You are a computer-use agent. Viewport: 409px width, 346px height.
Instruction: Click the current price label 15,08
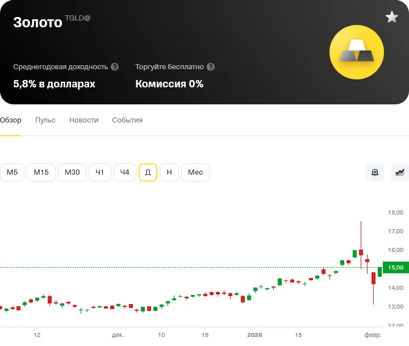pyautogui.click(x=396, y=267)
